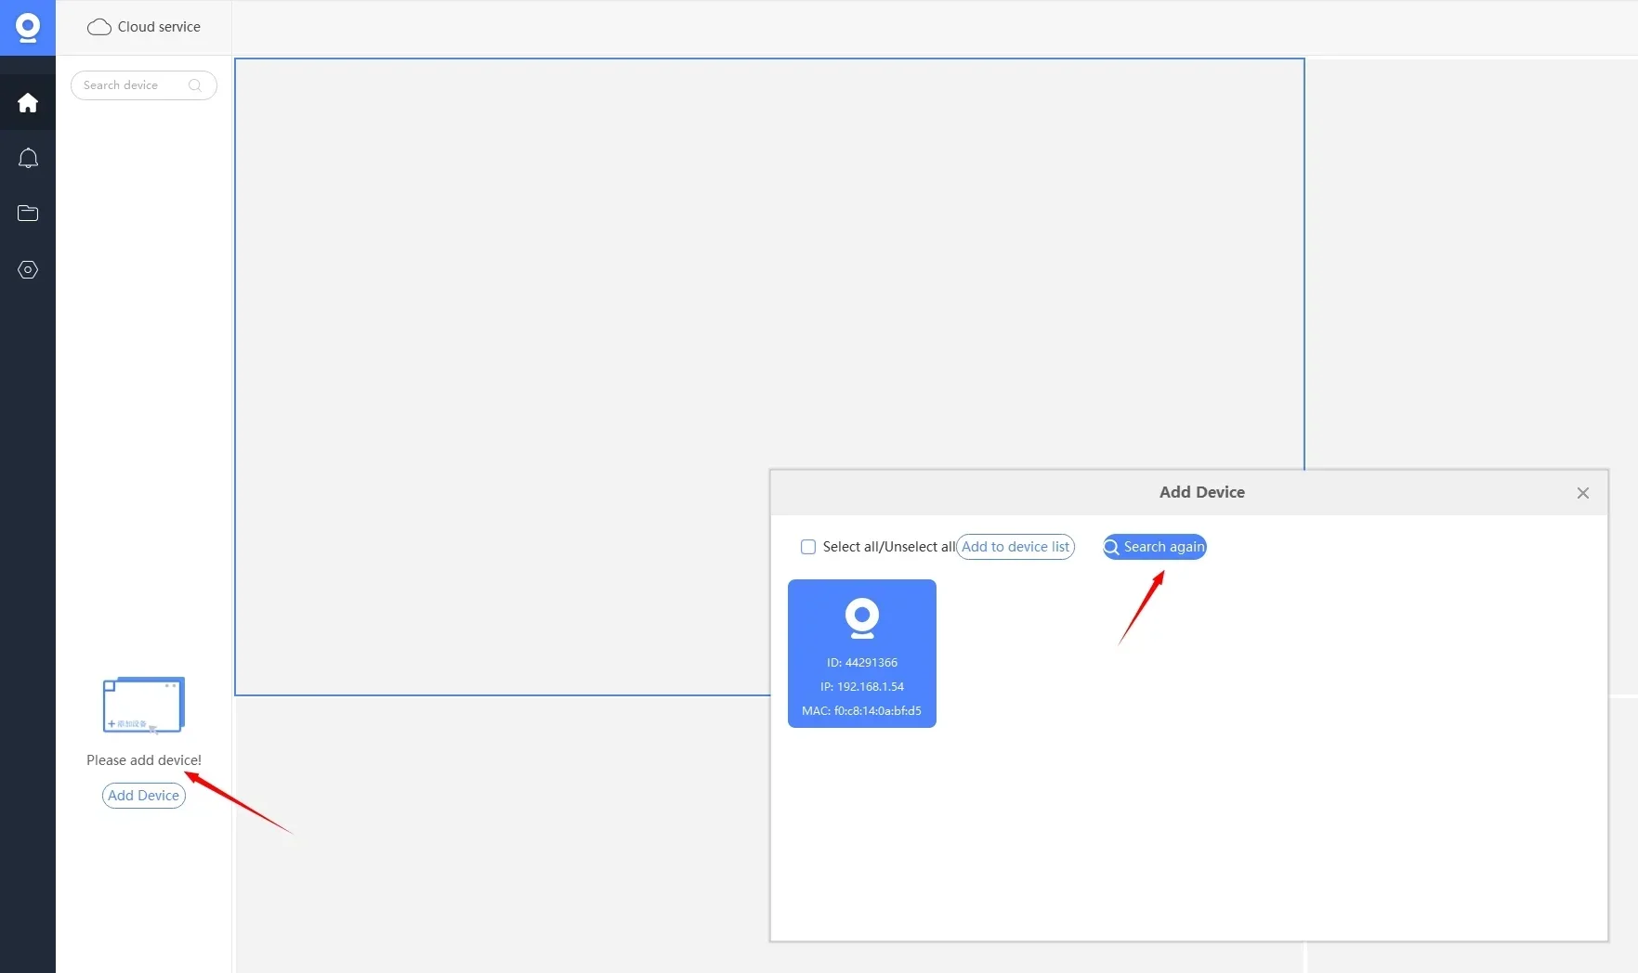1638x973 pixels.
Task: Open the Cloud service cloud icon
Action: (x=98, y=27)
